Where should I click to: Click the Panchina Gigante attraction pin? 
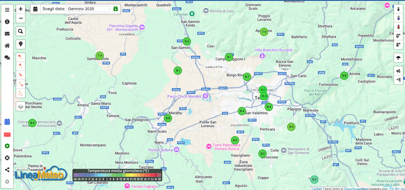point(142,27)
